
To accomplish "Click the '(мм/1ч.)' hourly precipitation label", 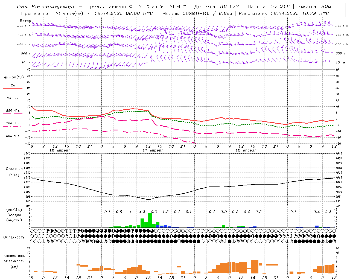I will point(14,220).
